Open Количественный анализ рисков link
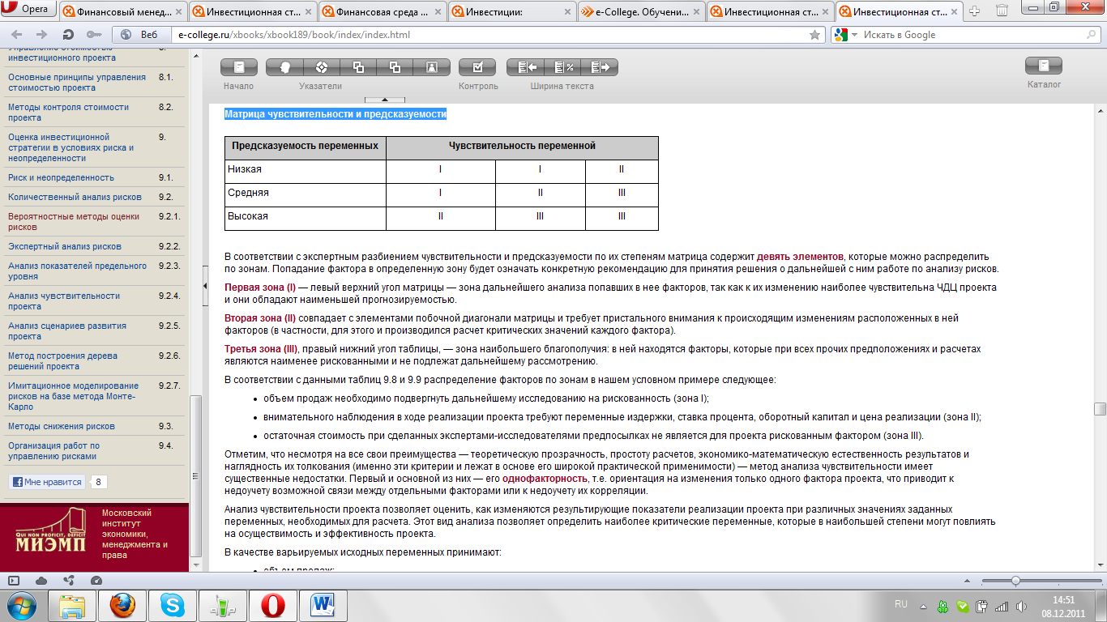The width and height of the screenshot is (1107, 622). pyautogui.click(x=75, y=197)
